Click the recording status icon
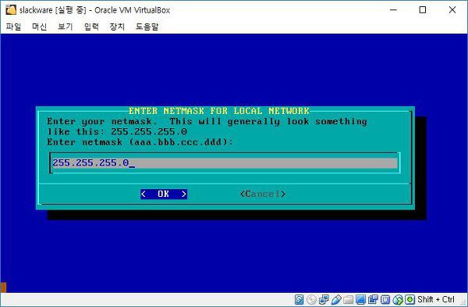This screenshot has height=307, width=468. [373, 299]
